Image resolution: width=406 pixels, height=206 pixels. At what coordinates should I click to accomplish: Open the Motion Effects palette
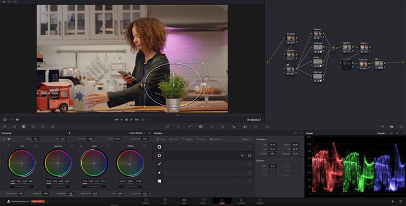53,127
